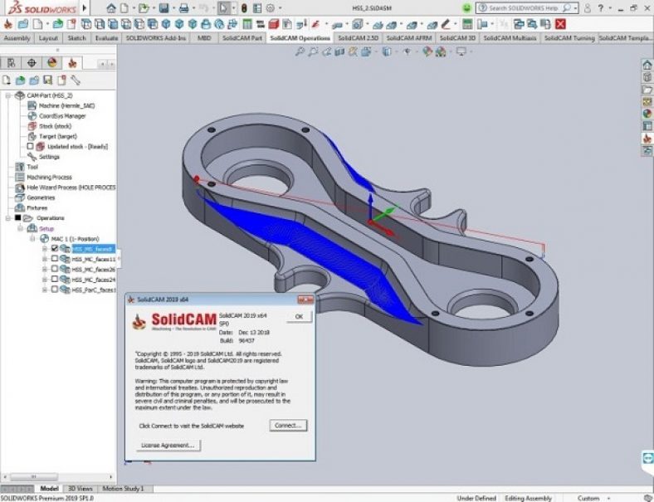Click the Connect... button
Image resolution: width=654 pixels, height=502 pixels.
pyautogui.click(x=288, y=426)
